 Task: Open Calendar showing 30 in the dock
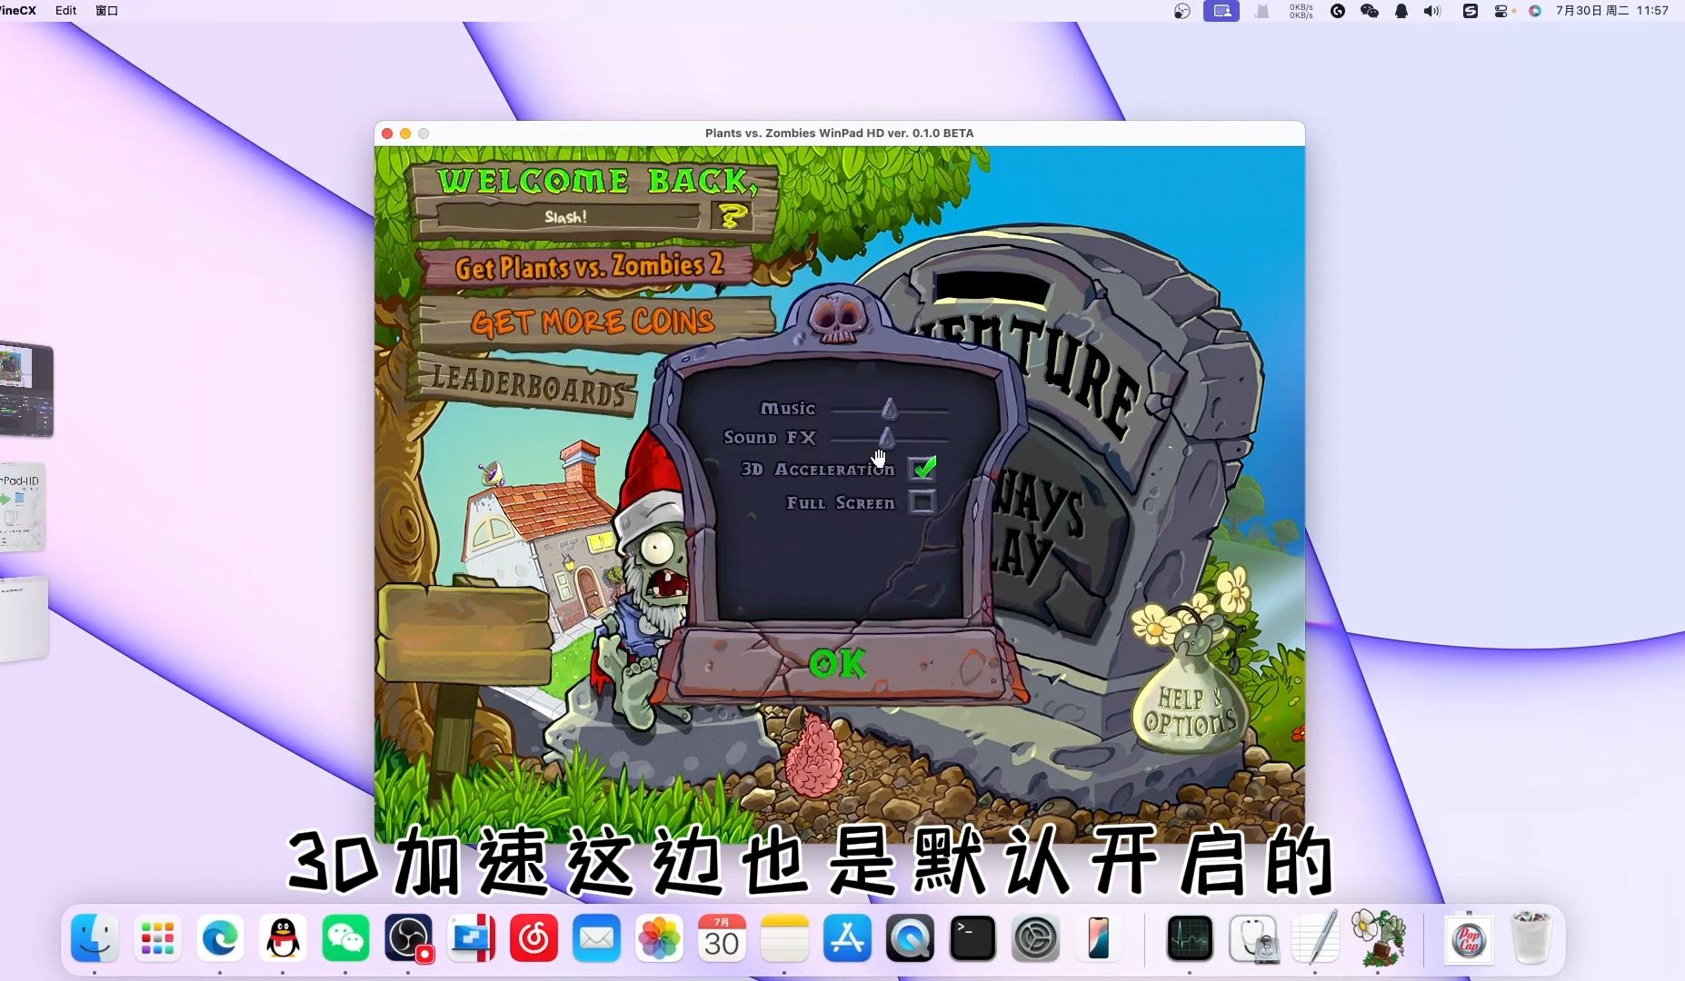click(722, 938)
